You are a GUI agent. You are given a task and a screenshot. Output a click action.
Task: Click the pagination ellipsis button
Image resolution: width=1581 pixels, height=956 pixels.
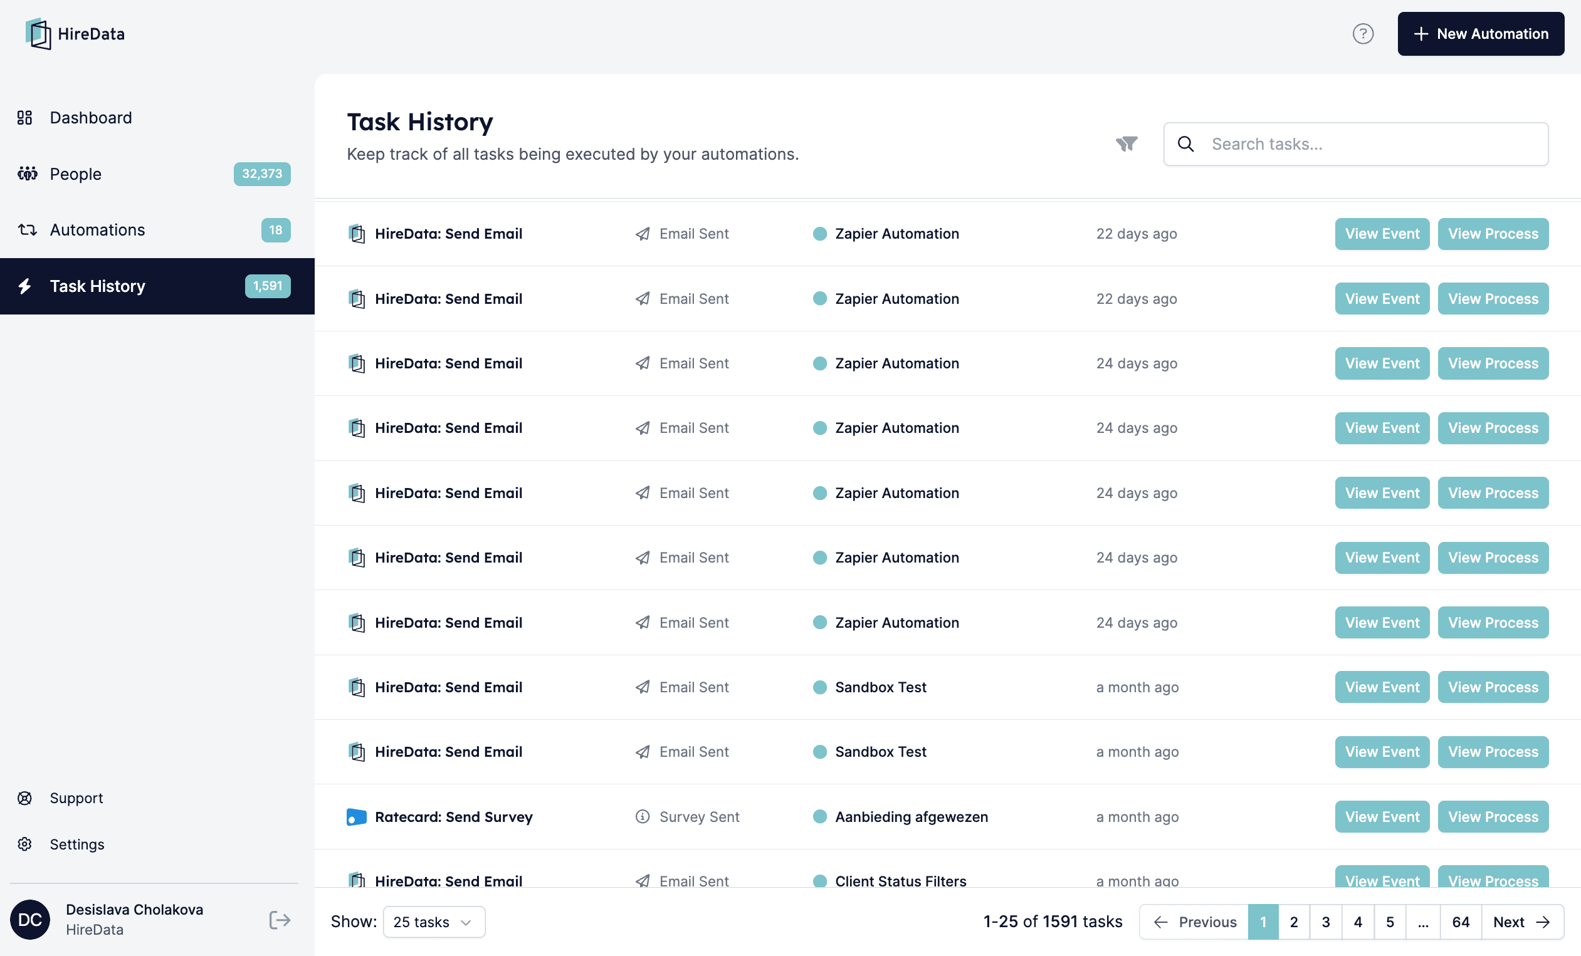coord(1422,922)
